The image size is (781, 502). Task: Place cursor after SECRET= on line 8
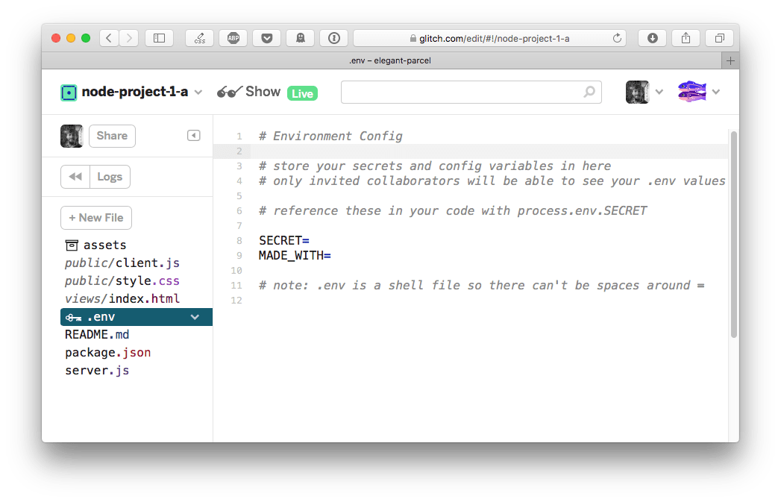pyautogui.click(x=311, y=240)
